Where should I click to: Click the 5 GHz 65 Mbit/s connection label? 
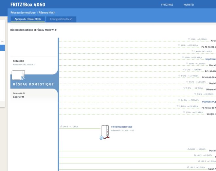205,94
